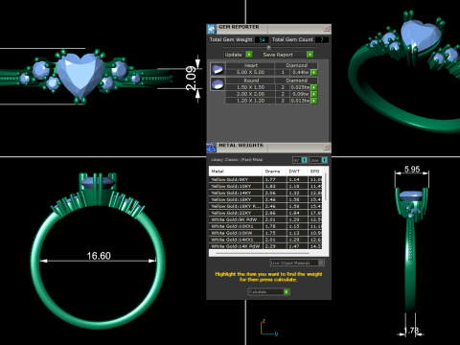Enable the Use Object Materials checkbox
The height and width of the screenshot is (345, 460).
[x=321, y=263]
